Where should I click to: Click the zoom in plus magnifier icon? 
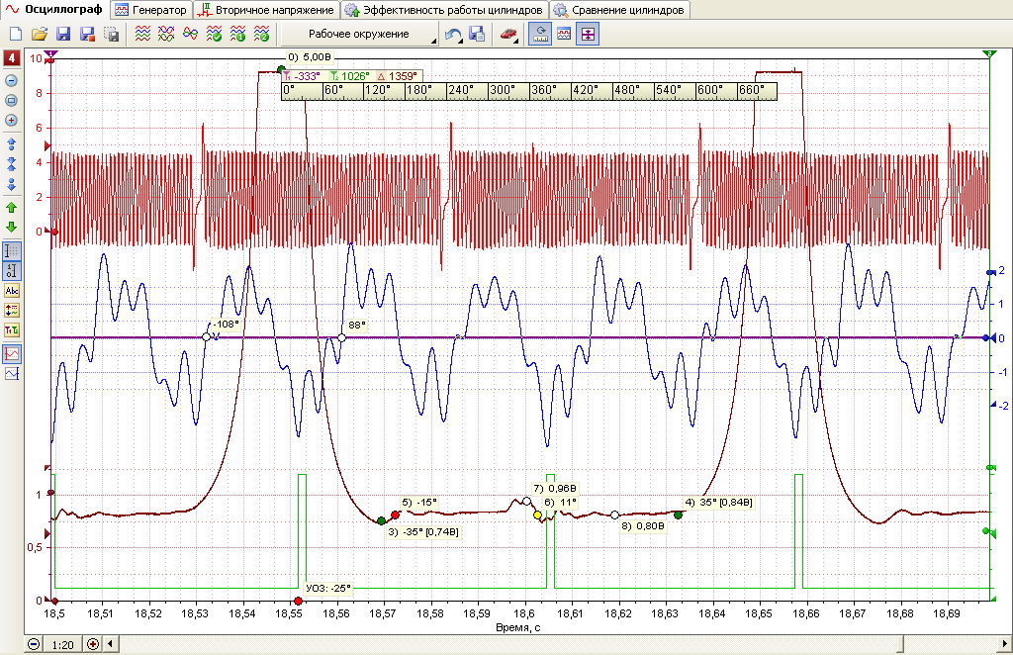tap(11, 121)
